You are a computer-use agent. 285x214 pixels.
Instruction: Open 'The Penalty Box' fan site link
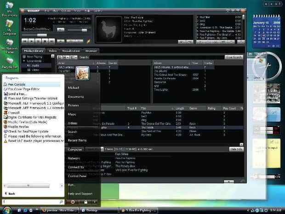(125, 166)
